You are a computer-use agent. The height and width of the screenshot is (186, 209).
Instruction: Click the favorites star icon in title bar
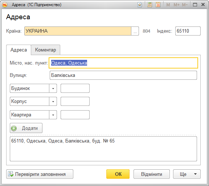pyautogui.click(x=140, y=5)
